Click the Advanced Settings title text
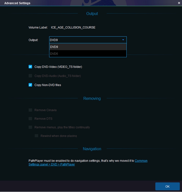 [17, 3]
